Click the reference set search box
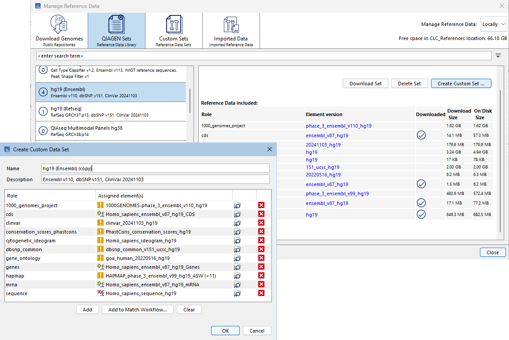This screenshot has height=340, width=509. (x=264, y=56)
